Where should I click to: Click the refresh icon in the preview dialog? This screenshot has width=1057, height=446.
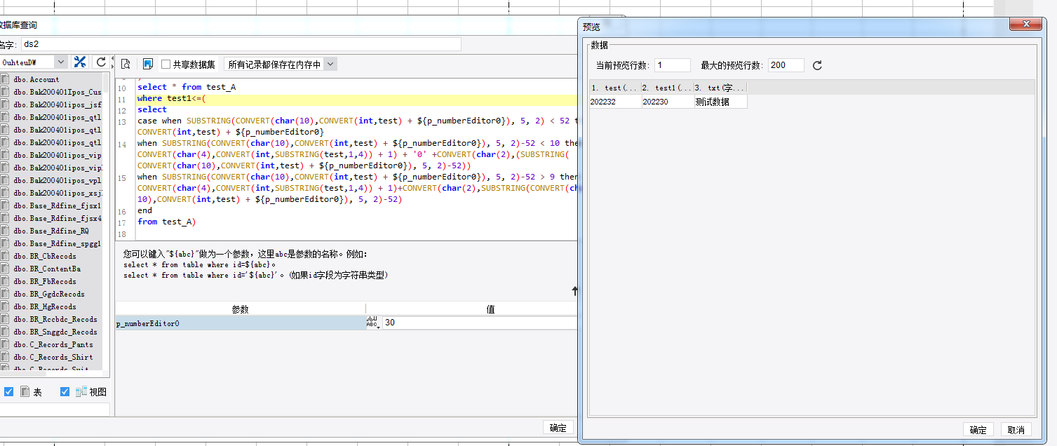point(817,65)
